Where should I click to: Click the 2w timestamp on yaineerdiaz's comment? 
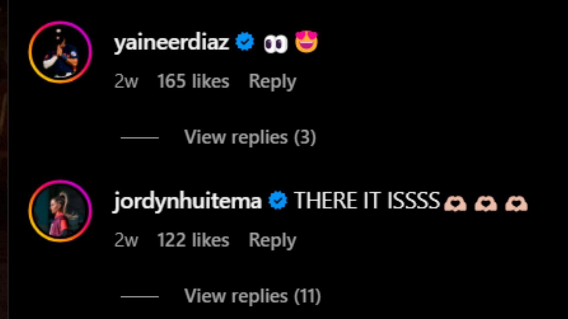[x=126, y=81]
